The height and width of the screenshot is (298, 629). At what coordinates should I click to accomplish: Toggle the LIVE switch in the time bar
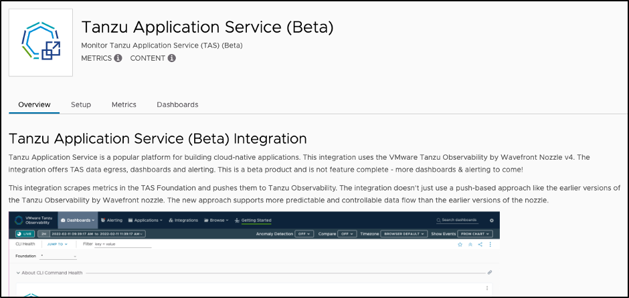[x=25, y=234]
